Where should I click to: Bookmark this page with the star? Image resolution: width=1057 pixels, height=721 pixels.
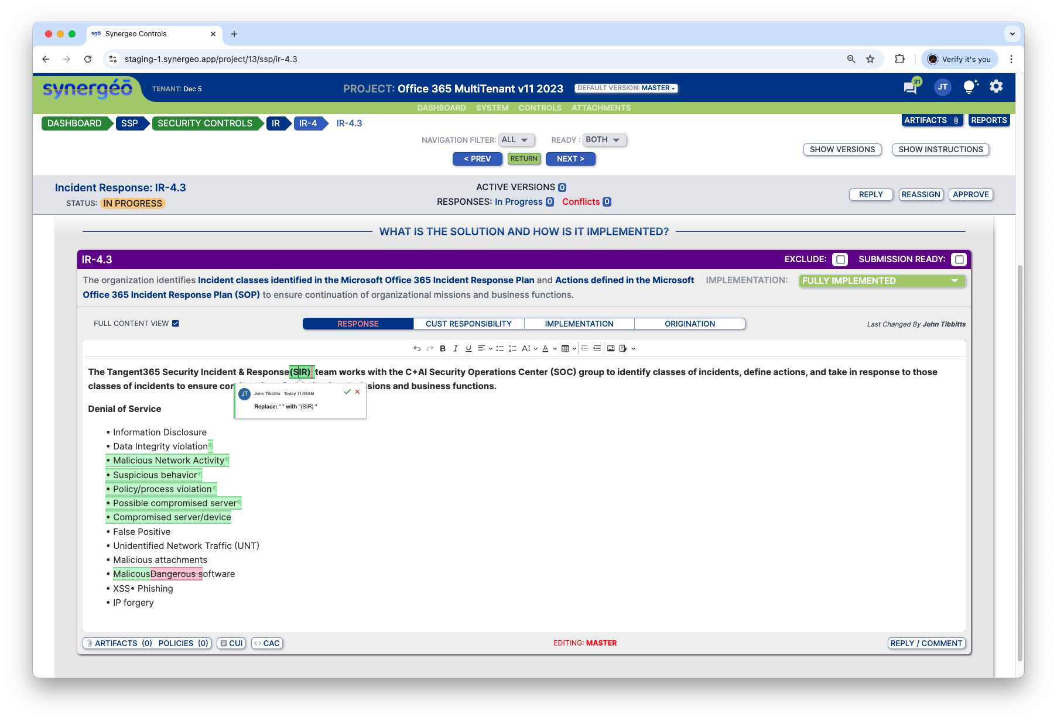click(870, 59)
